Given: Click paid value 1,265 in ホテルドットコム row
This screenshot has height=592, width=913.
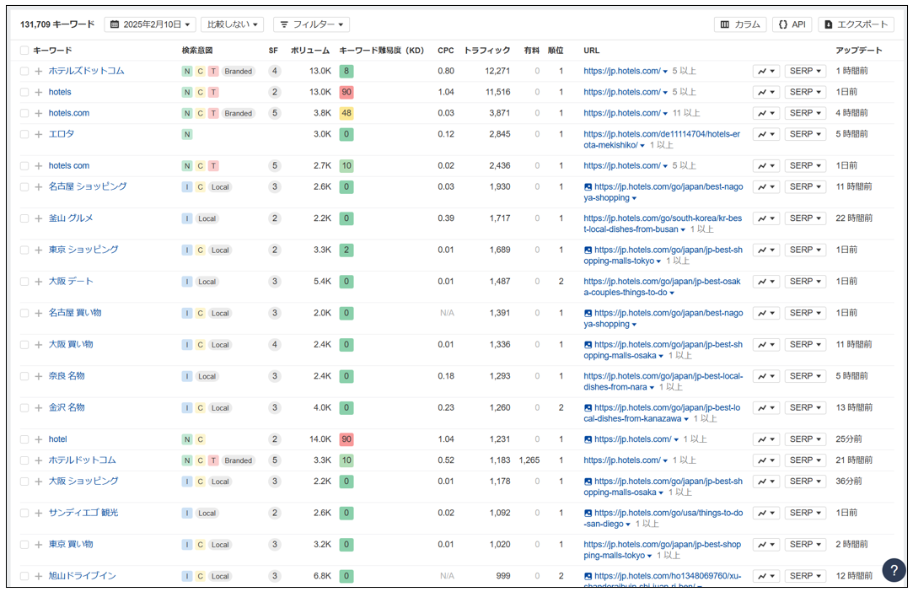Looking at the screenshot, I should pos(529,460).
